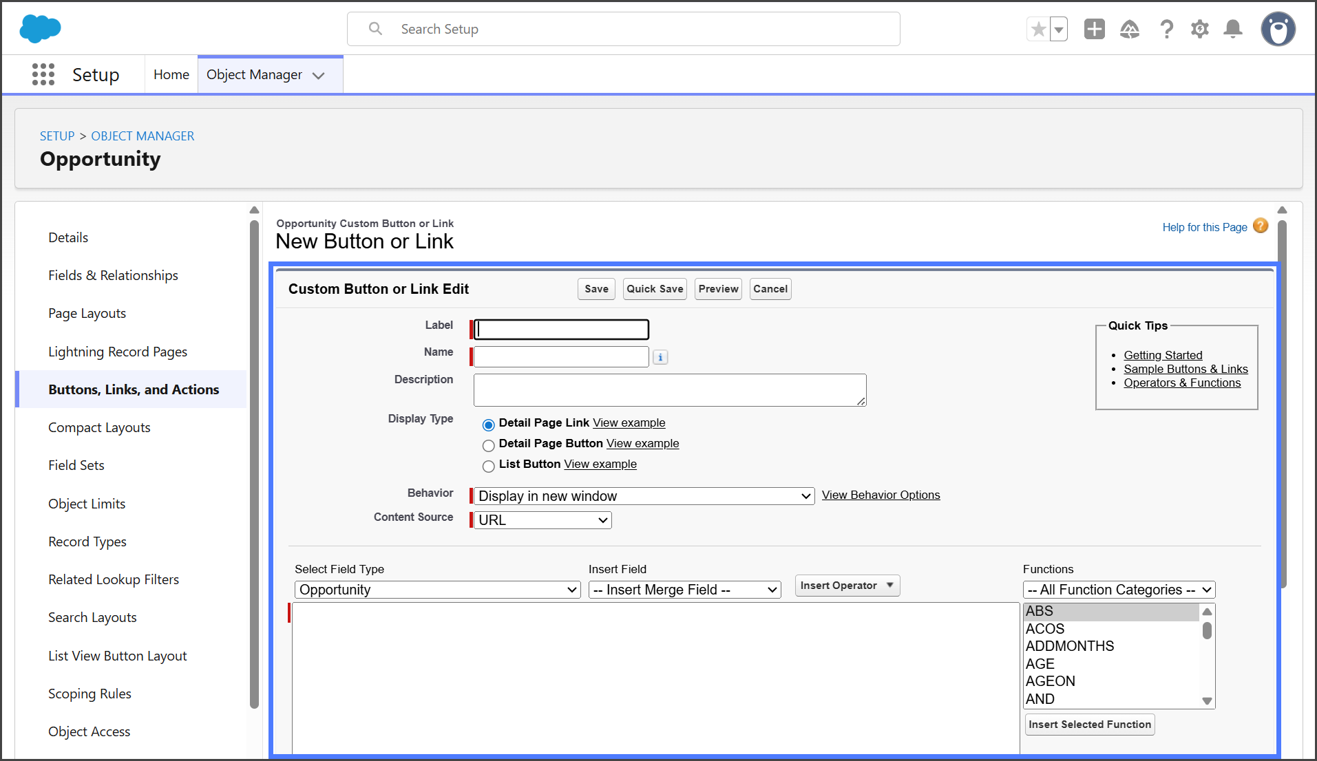Choose the List Button radio option
The image size is (1317, 761).
tap(489, 466)
